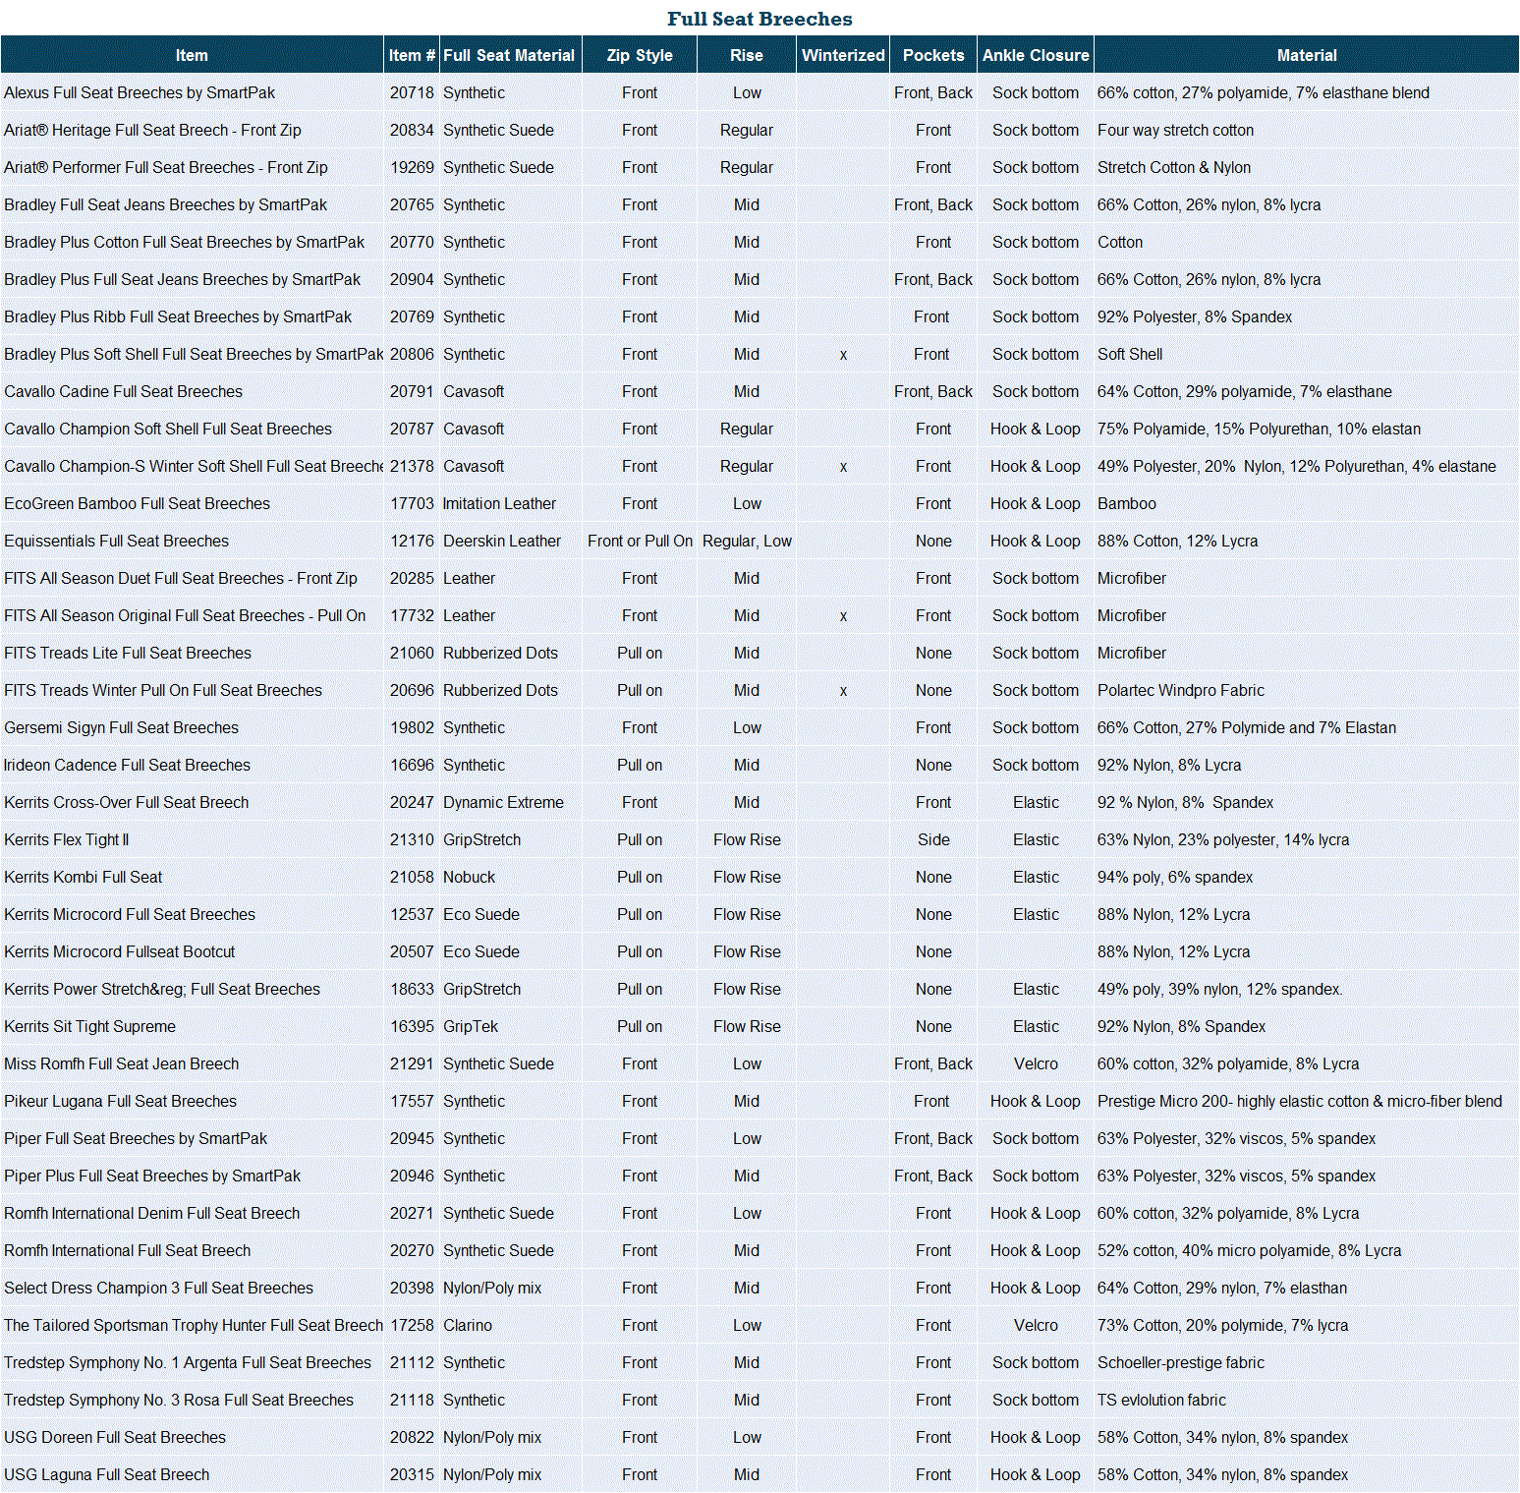Click the Pockets column header
The image size is (1520, 1493).
click(933, 55)
